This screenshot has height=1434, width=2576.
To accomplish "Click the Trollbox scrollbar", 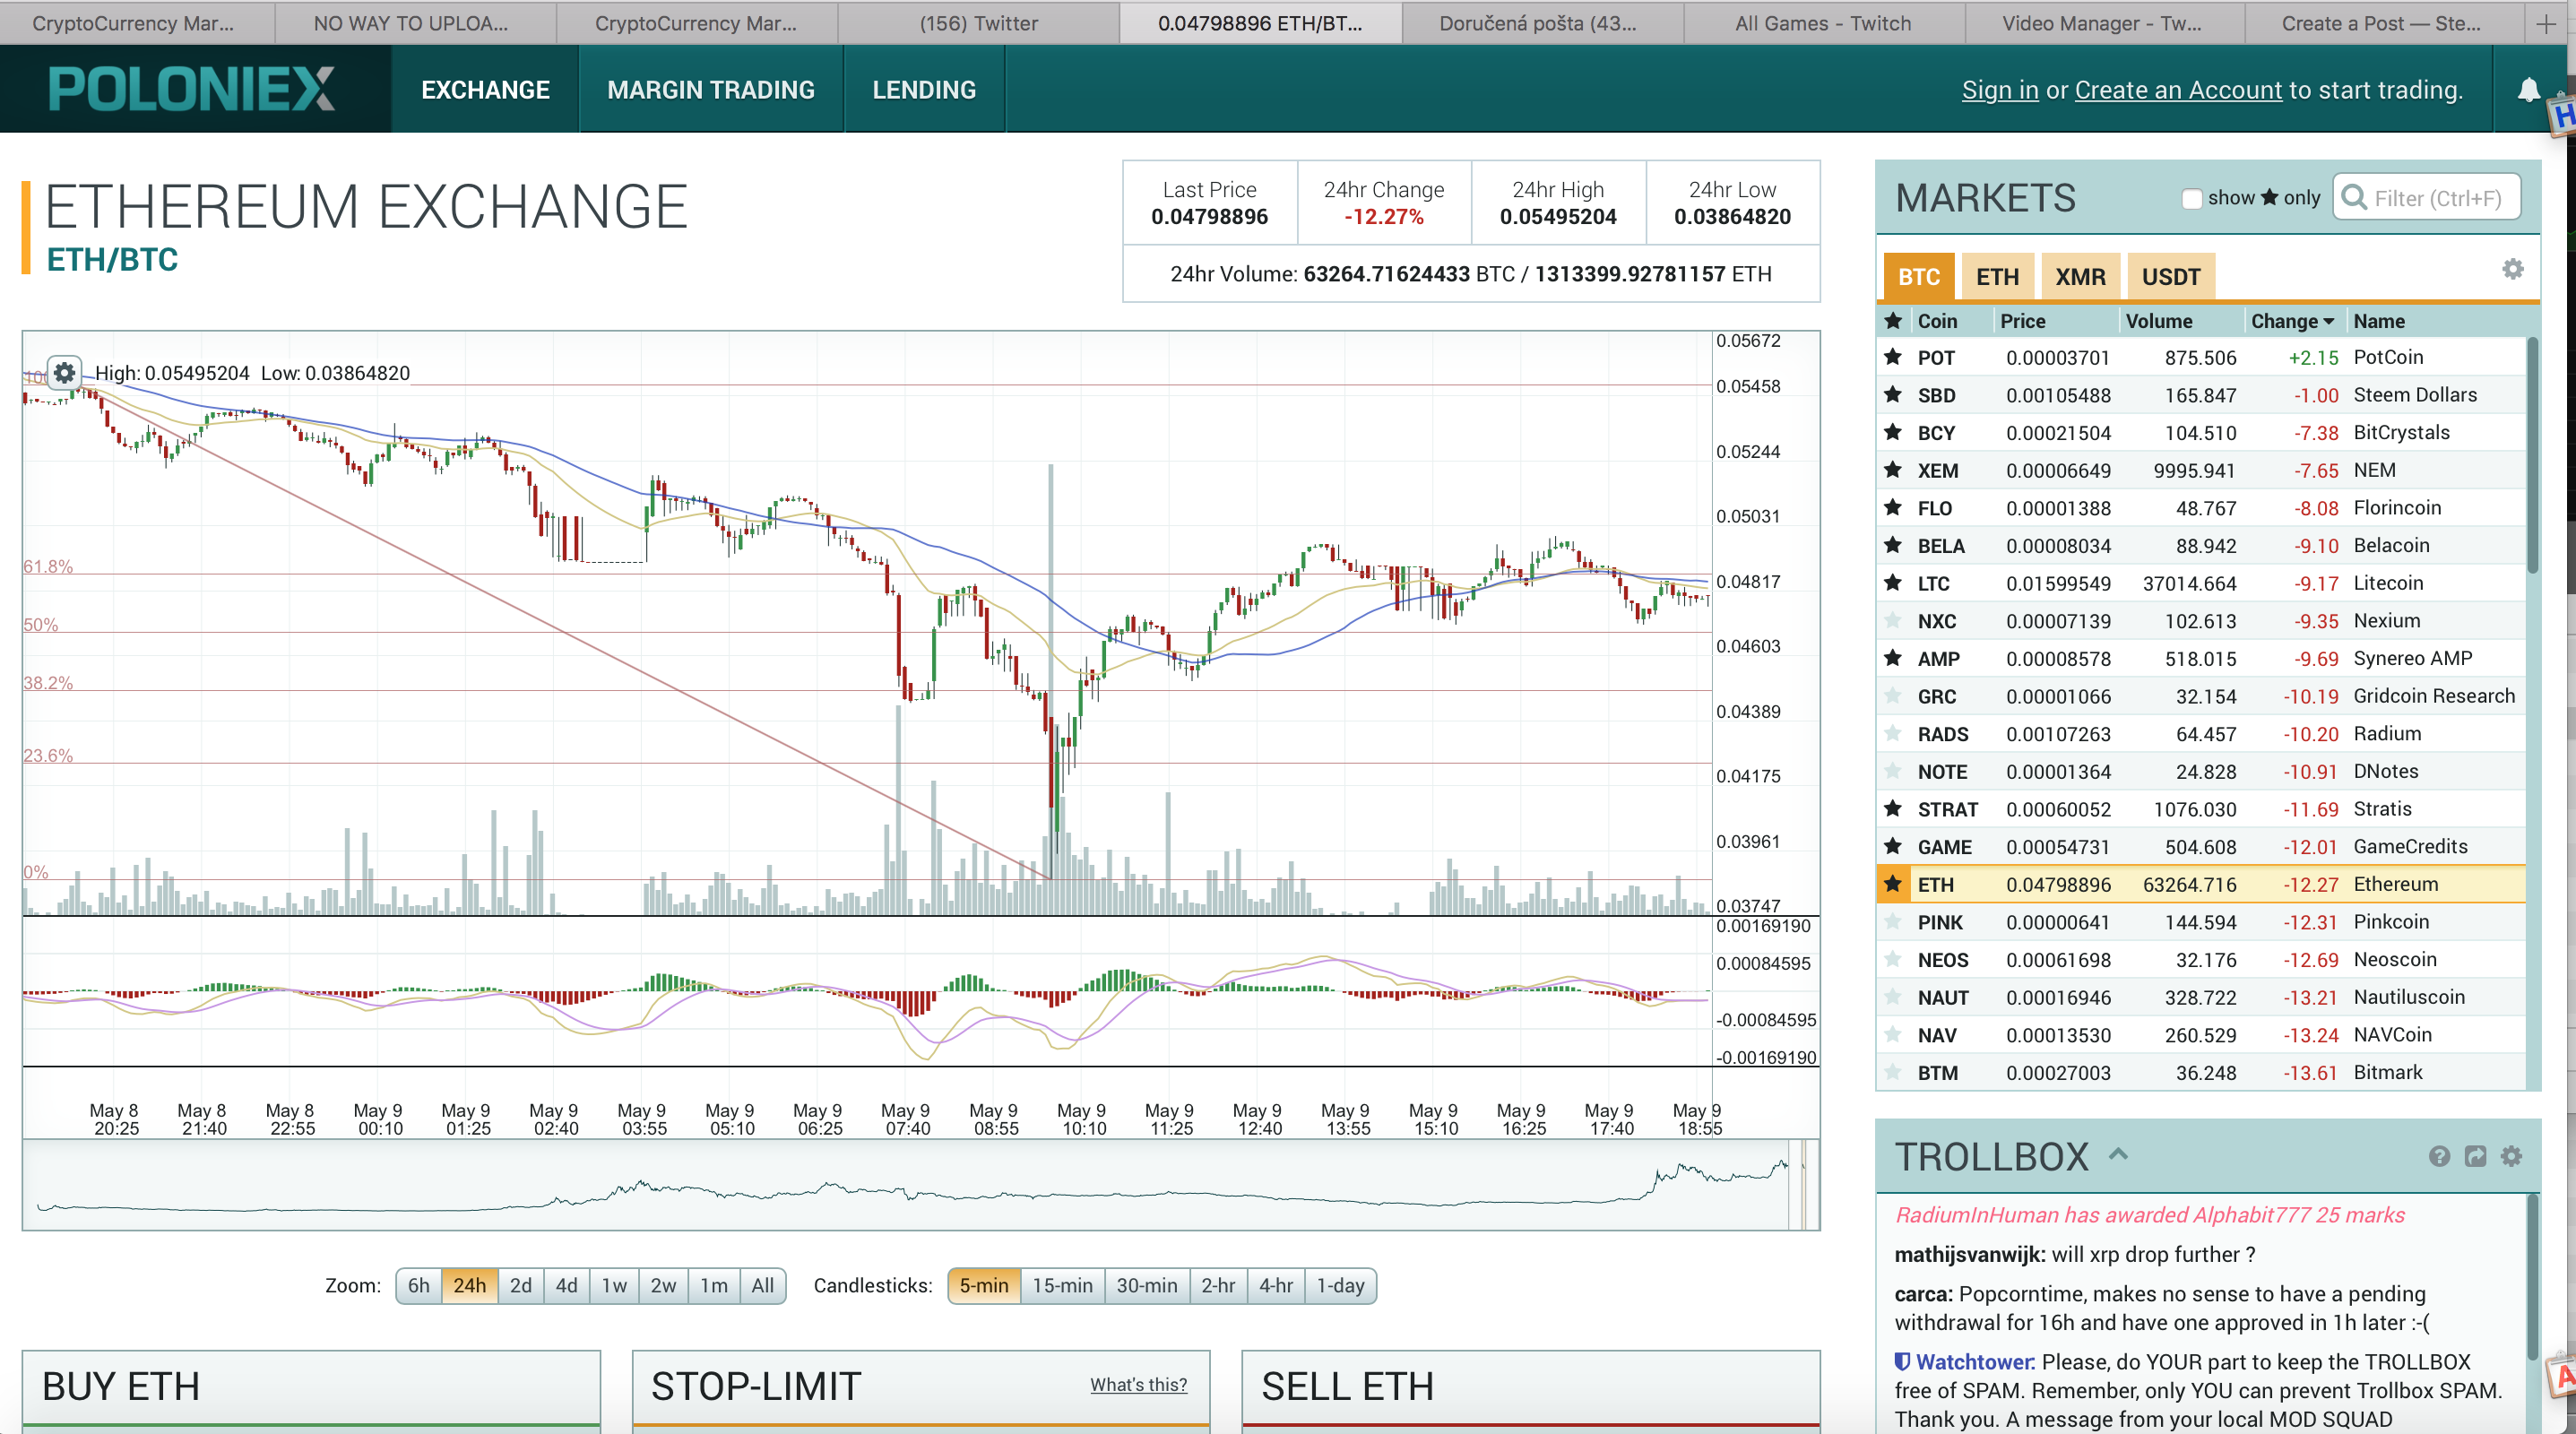I will tap(2532, 1277).
